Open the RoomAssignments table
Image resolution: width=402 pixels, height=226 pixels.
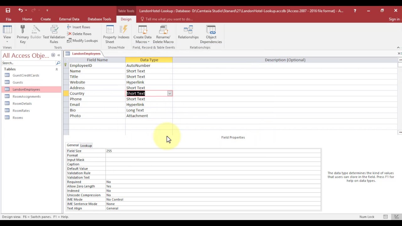[x=26, y=96]
